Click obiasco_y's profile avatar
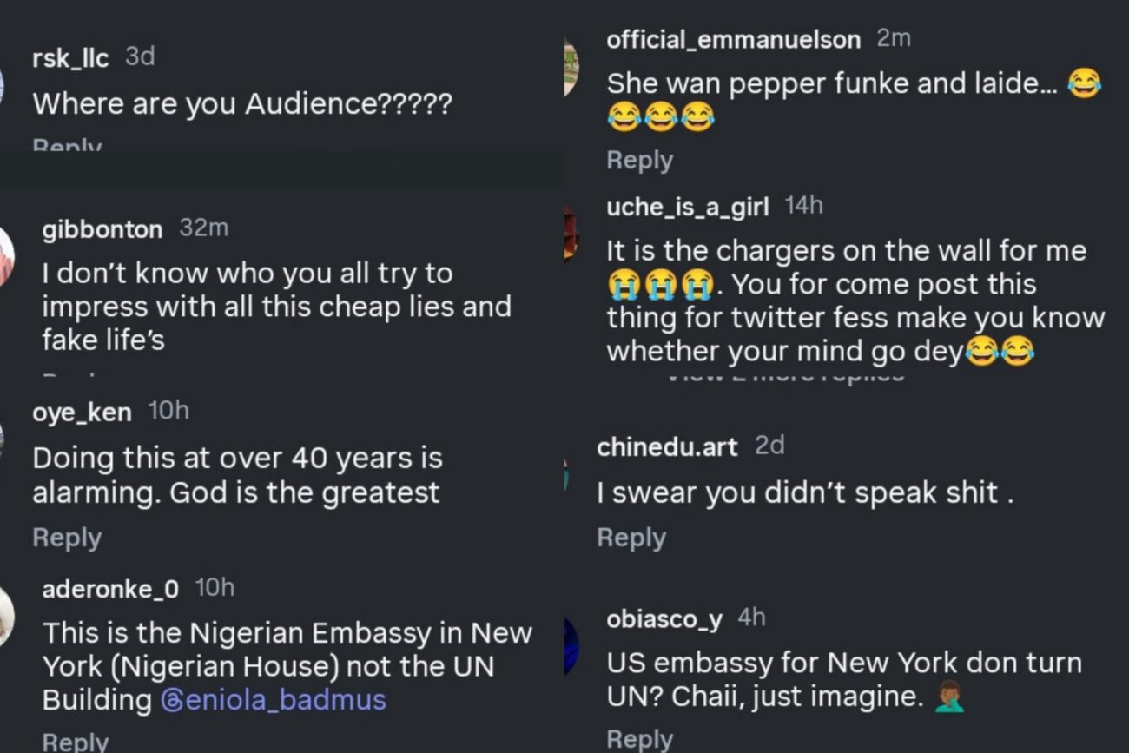The image size is (1129, 753). pyautogui.click(x=571, y=645)
